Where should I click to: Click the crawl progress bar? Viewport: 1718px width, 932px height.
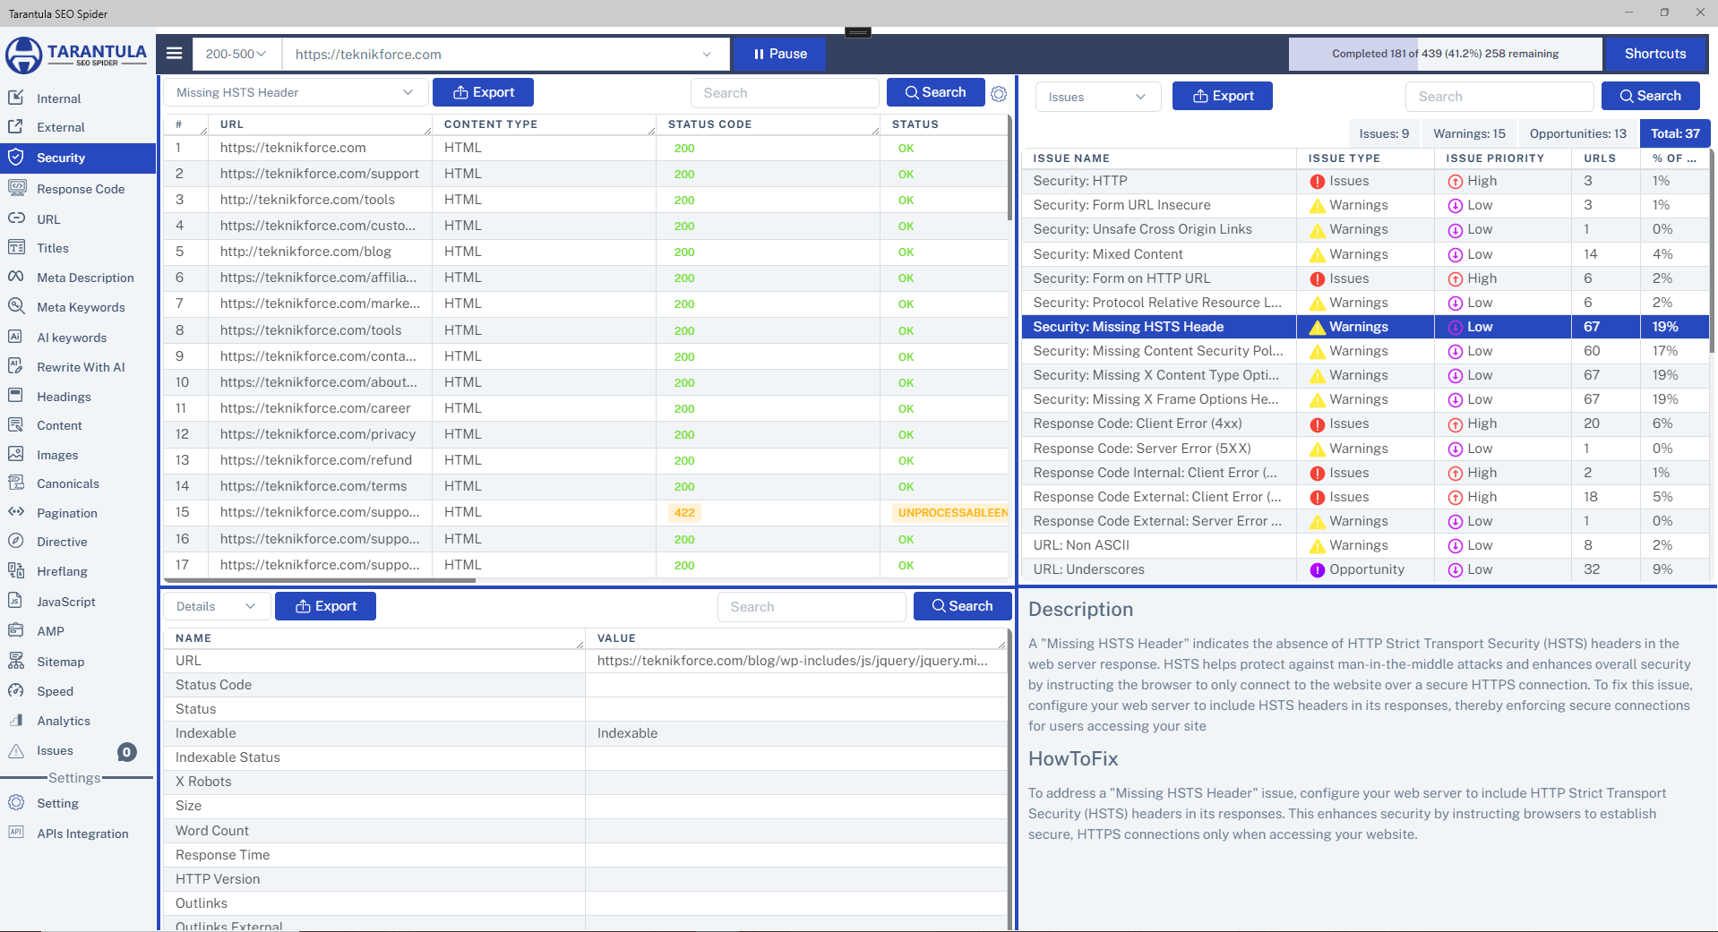point(1445,54)
